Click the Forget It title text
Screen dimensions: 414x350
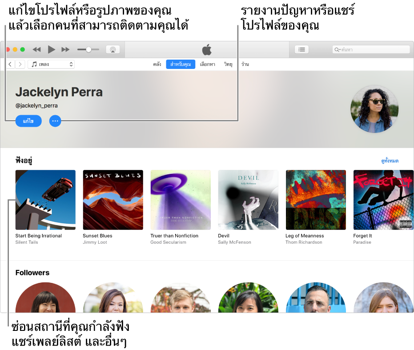[x=362, y=236]
